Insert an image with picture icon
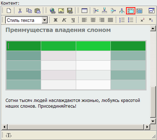This screenshot has width=157, height=140. 61,11
